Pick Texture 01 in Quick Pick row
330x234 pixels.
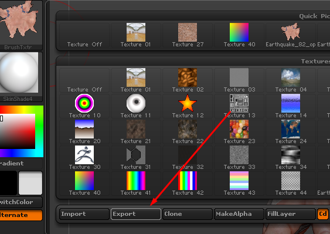point(136,35)
